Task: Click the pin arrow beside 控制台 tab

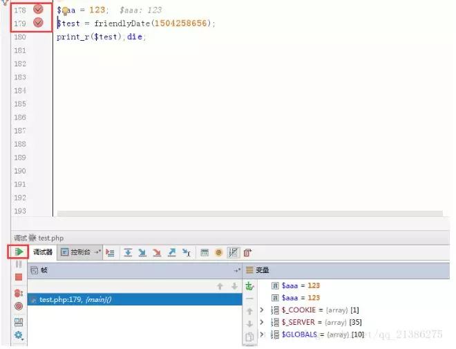Action: click(x=97, y=252)
